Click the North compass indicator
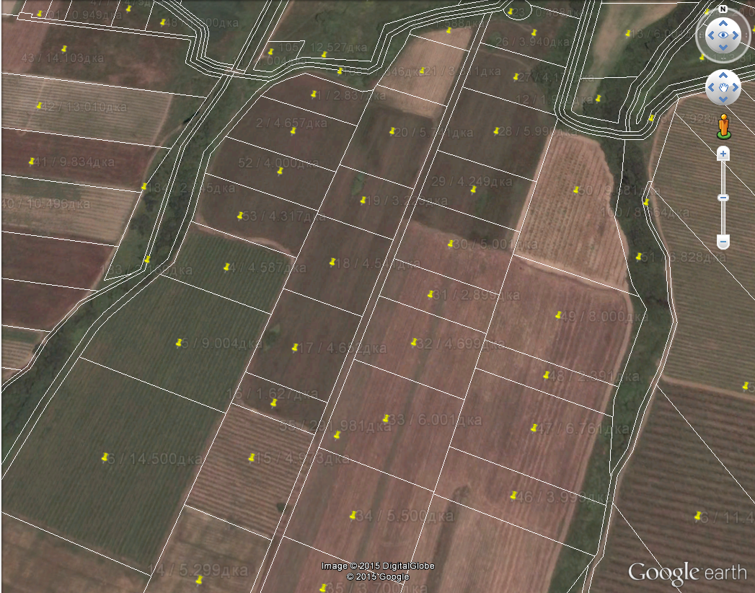 pyautogui.click(x=722, y=9)
